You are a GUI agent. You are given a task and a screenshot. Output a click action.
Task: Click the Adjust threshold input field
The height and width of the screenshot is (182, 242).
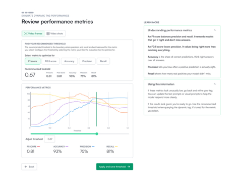49,139
